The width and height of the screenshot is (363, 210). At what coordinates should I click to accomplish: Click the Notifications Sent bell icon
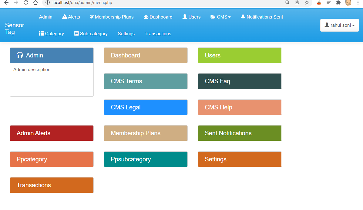coord(243,17)
